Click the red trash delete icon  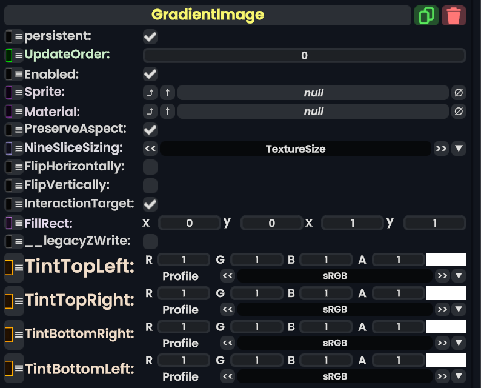454,15
